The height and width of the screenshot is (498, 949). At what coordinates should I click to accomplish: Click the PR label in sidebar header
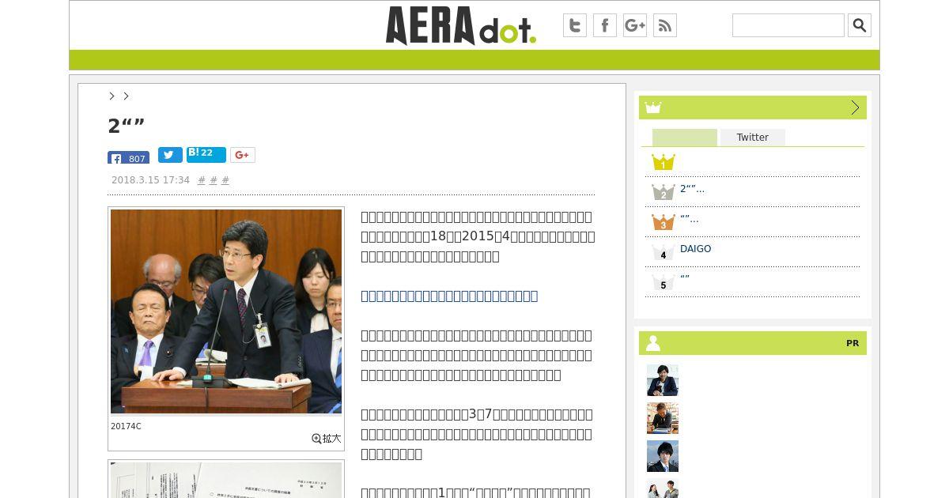pyautogui.click(x=853, y=343)
